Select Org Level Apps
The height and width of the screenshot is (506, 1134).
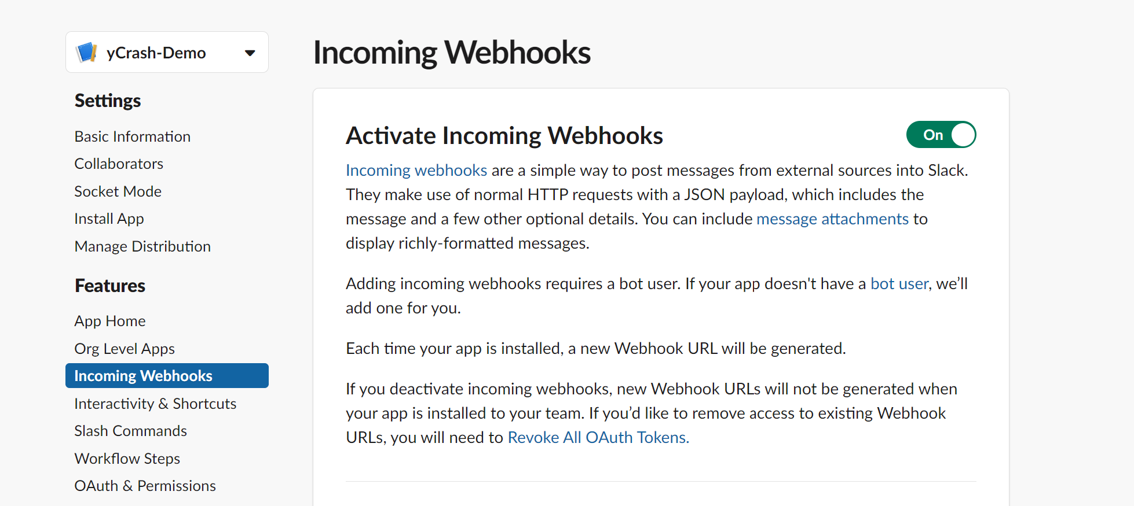pos(125,349)
